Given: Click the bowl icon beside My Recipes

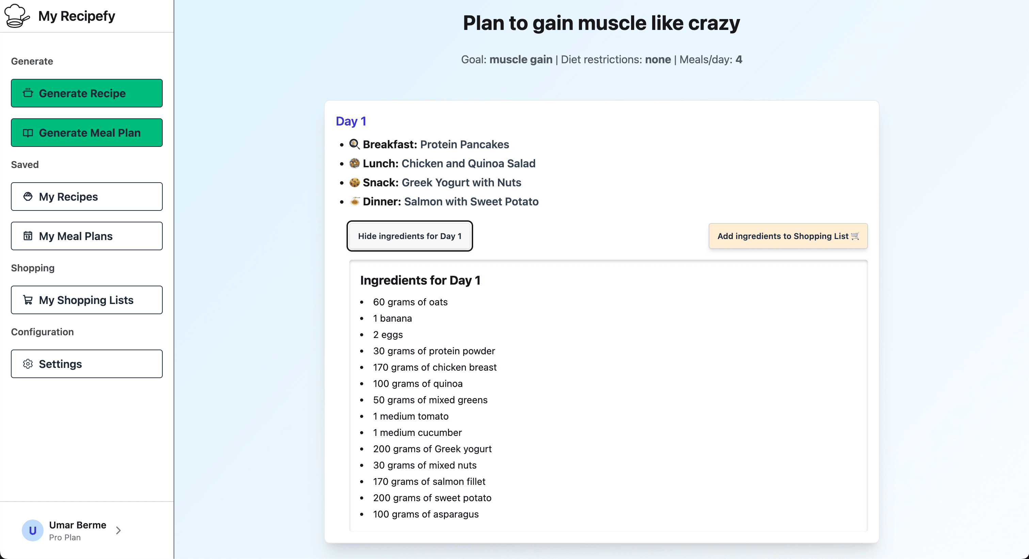Looking at the screenshot, I should [28, 196].
